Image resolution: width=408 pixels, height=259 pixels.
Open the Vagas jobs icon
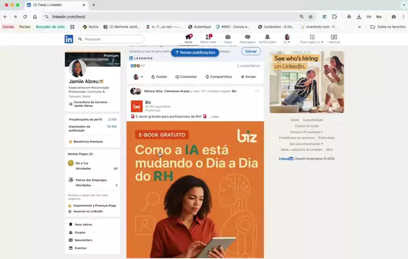228,38
